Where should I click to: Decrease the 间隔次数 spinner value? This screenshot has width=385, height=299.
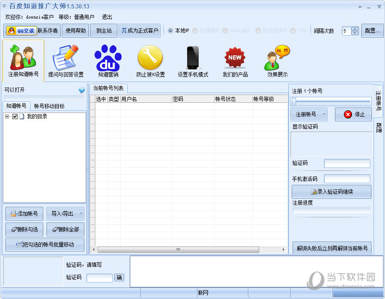click(x=355, y=33)
